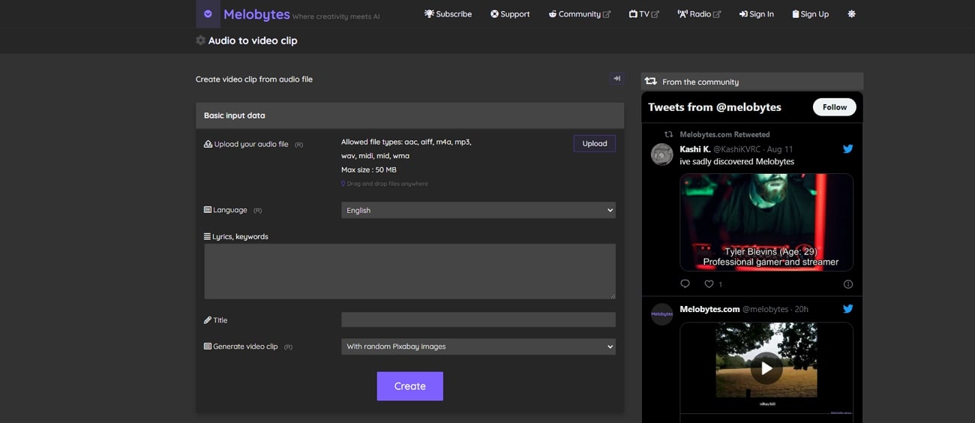Click the Generate video clip label icon
The height and width of the screenshot is (423, 975).
[x=208, y=346]
